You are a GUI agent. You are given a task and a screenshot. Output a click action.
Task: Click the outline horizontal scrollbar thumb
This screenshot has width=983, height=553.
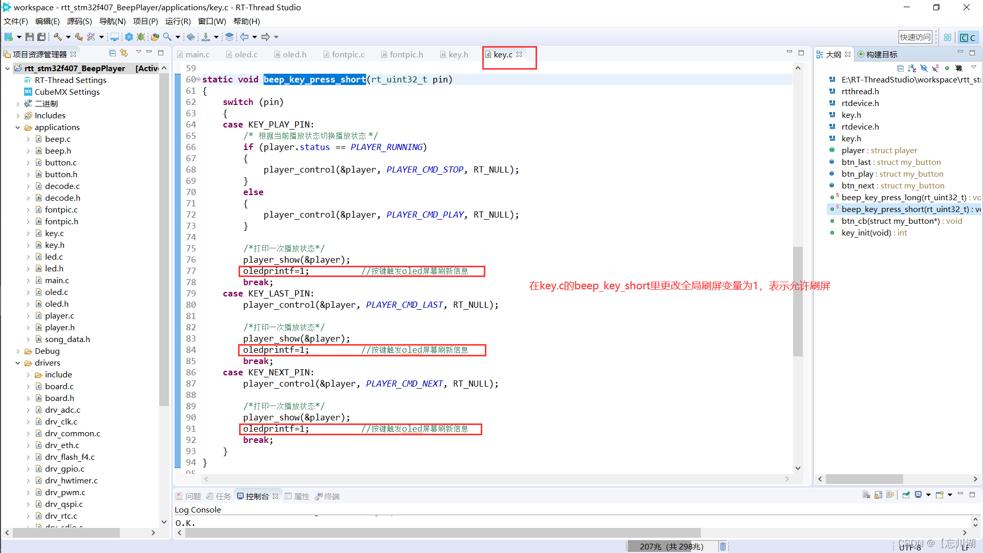(x=864, y=479)
